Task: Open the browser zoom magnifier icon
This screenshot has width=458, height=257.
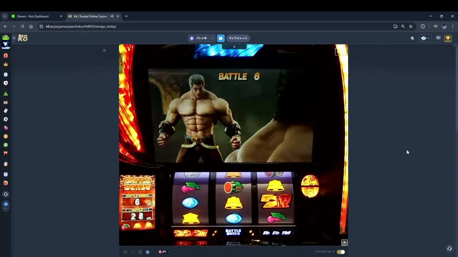Action: pos(403,26)
